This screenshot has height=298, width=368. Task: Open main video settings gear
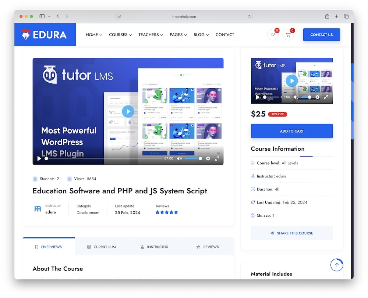coord(208,159)
